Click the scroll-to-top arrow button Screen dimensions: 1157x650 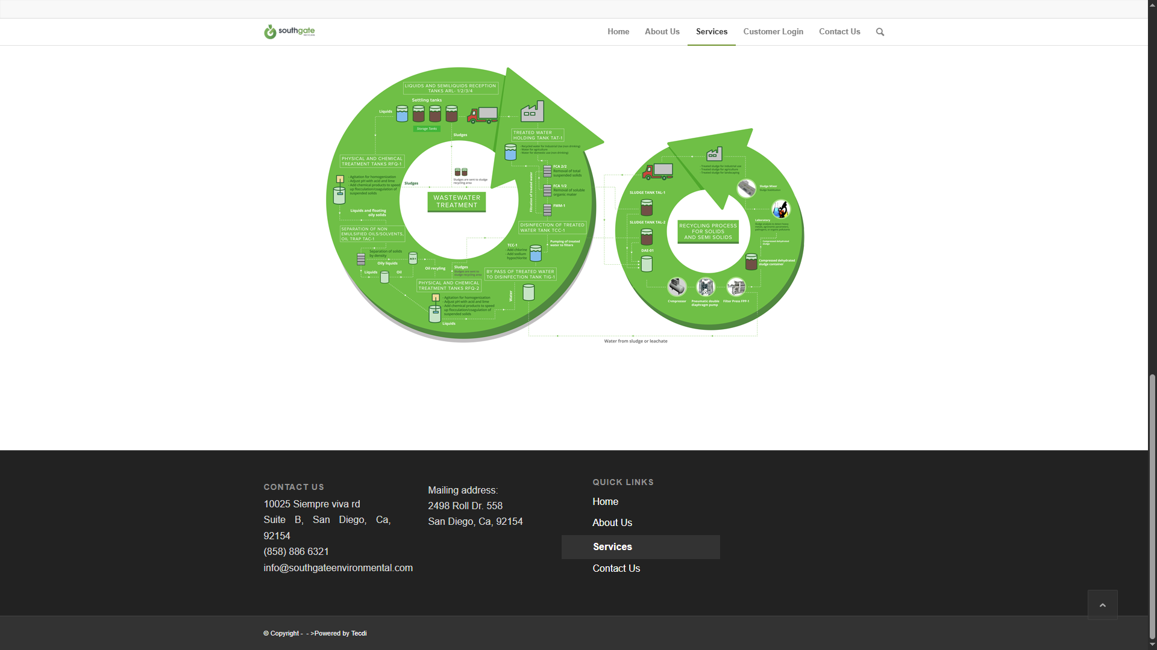point(1102,605)
